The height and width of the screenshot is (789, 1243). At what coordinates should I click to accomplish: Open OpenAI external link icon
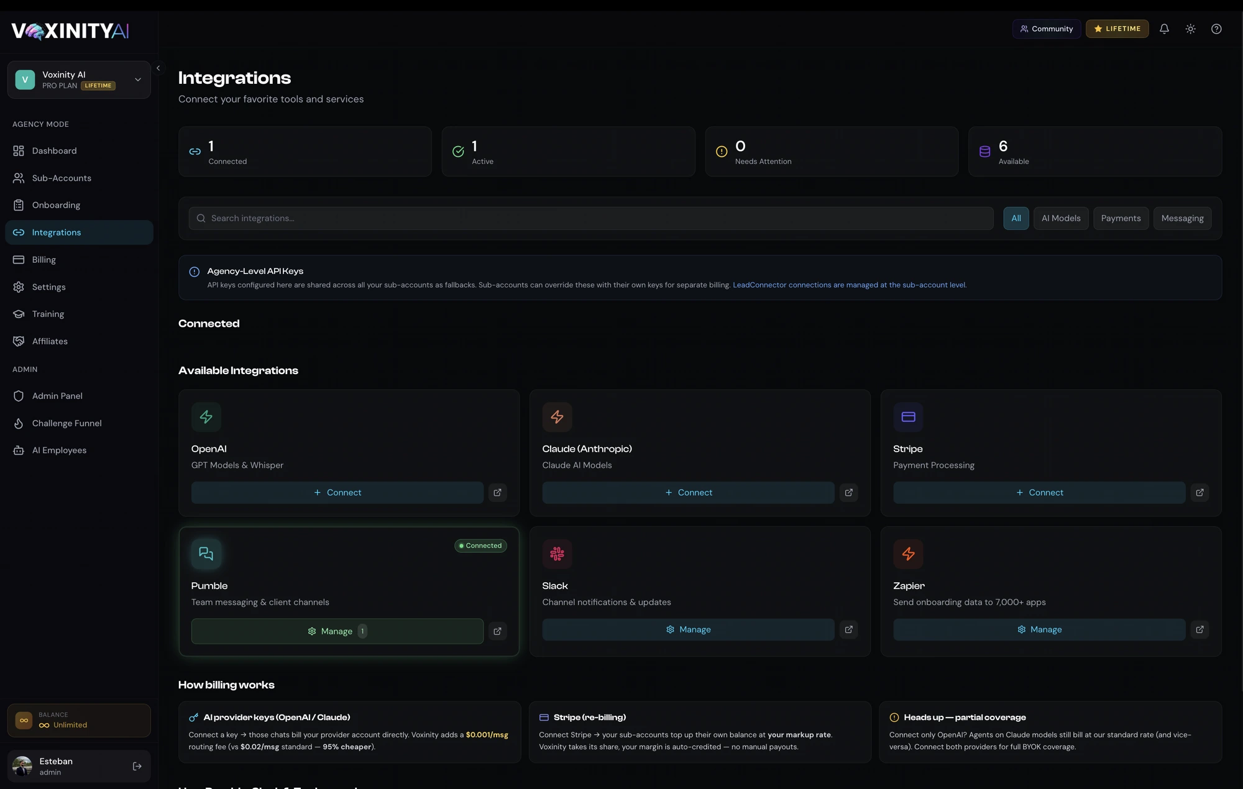(497, 493)
